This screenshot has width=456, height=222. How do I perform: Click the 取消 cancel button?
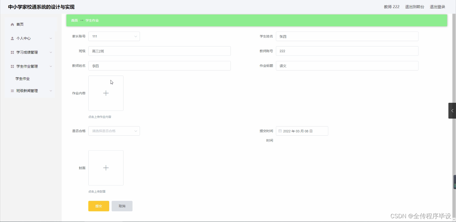coord(122,206)
